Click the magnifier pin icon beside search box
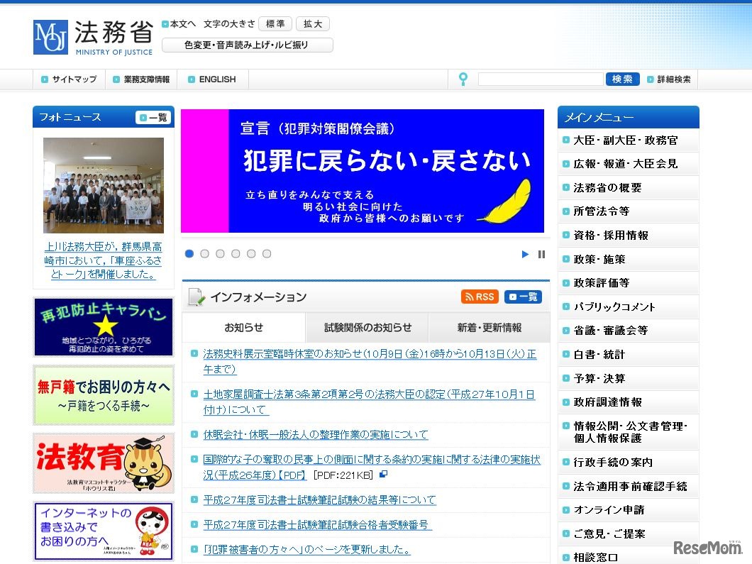The width and height of the screenshot is (752, 564). click(463, 79)
